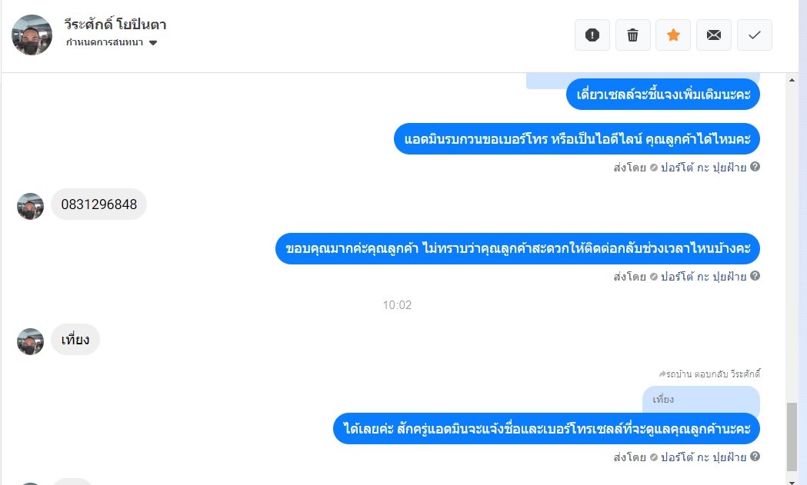Click the reply arrow icon beside รถบ้าน ตอบกลับ
Viewport: 807px width, 485px height.
pos(662,374)
